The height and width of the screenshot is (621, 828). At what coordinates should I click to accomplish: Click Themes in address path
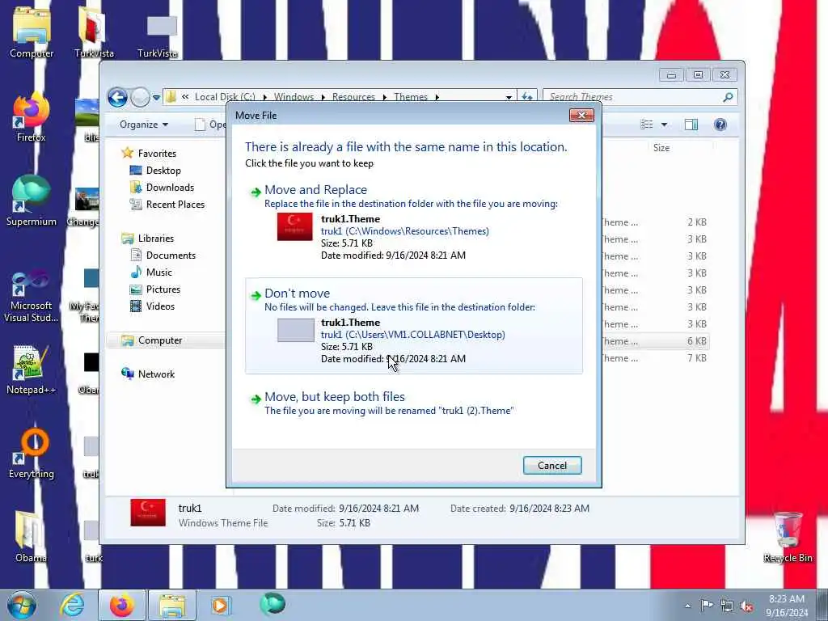(411, 97)
